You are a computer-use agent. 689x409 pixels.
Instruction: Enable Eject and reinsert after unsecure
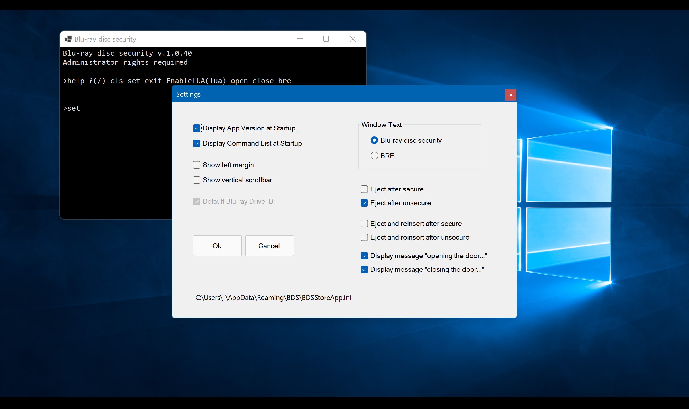[364, 237]
